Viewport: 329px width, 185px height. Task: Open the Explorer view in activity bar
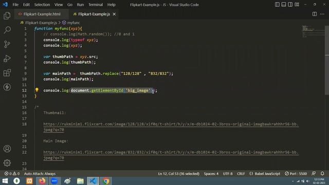[7, 15]
